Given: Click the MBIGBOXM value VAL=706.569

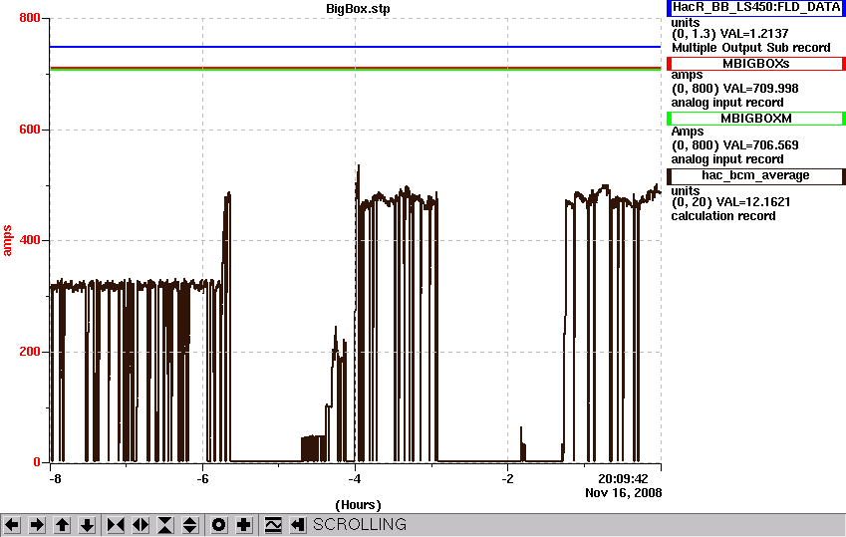Looking at the screenshot, I should (x=760, y=145).
